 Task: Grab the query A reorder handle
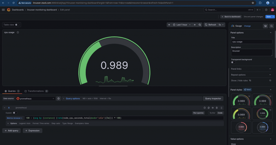pos(222,108)
